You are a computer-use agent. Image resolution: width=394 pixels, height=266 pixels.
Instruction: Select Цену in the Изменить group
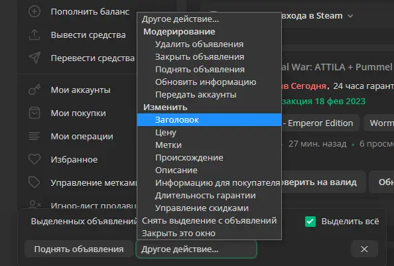click(209, 133)
